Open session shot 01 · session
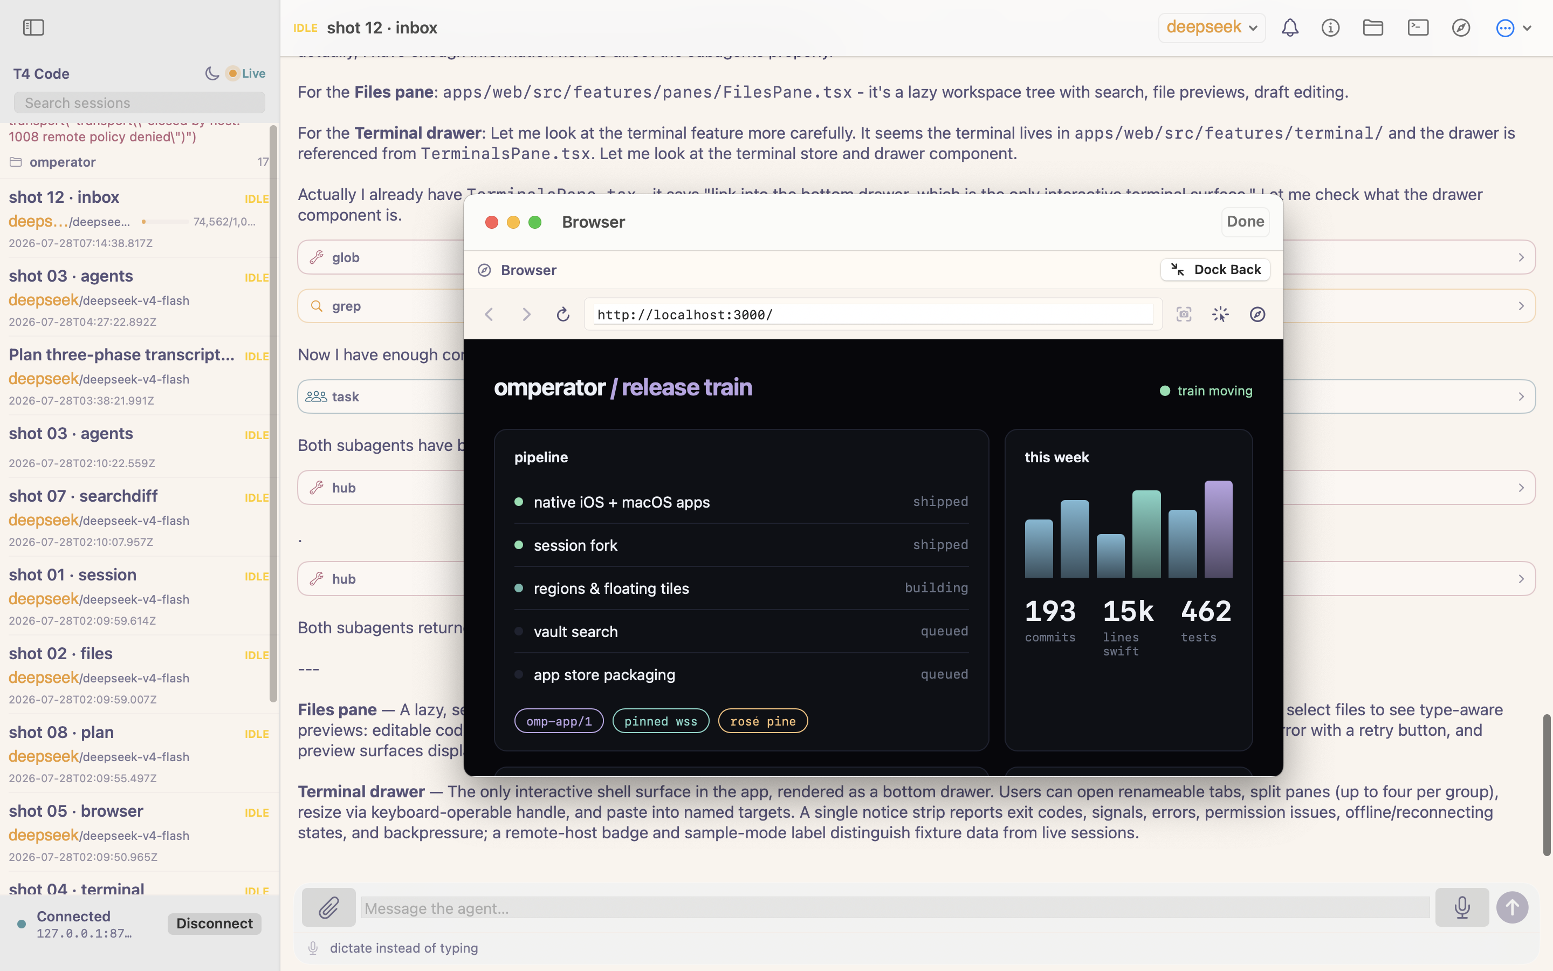 click(x=139, y=597)
